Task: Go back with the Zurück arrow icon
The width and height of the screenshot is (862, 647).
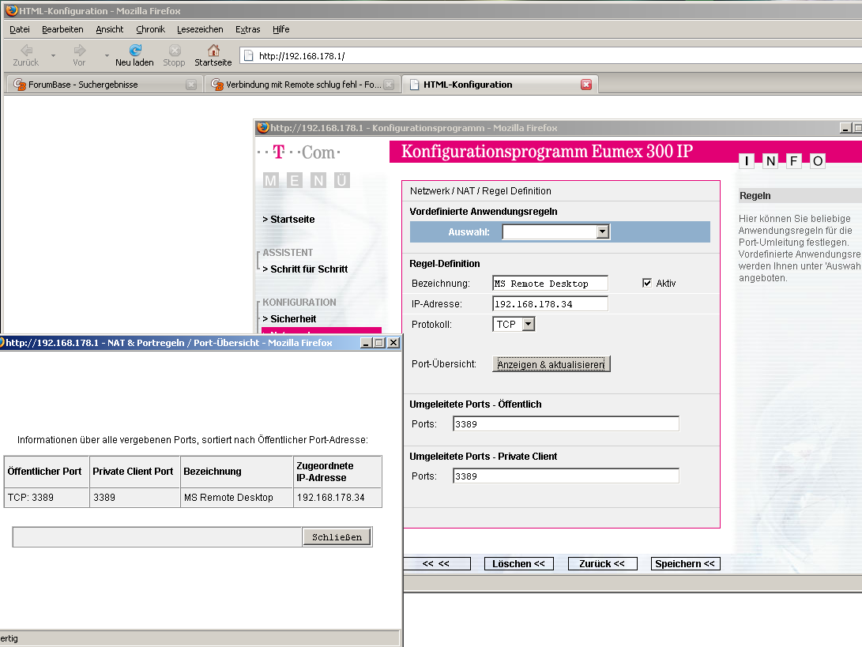Action: point(26,51)
